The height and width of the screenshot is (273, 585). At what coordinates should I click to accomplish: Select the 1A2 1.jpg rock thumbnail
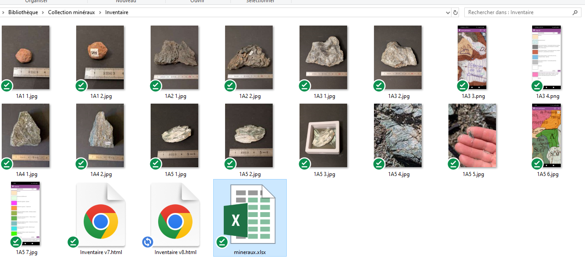(x=174, y=57)
